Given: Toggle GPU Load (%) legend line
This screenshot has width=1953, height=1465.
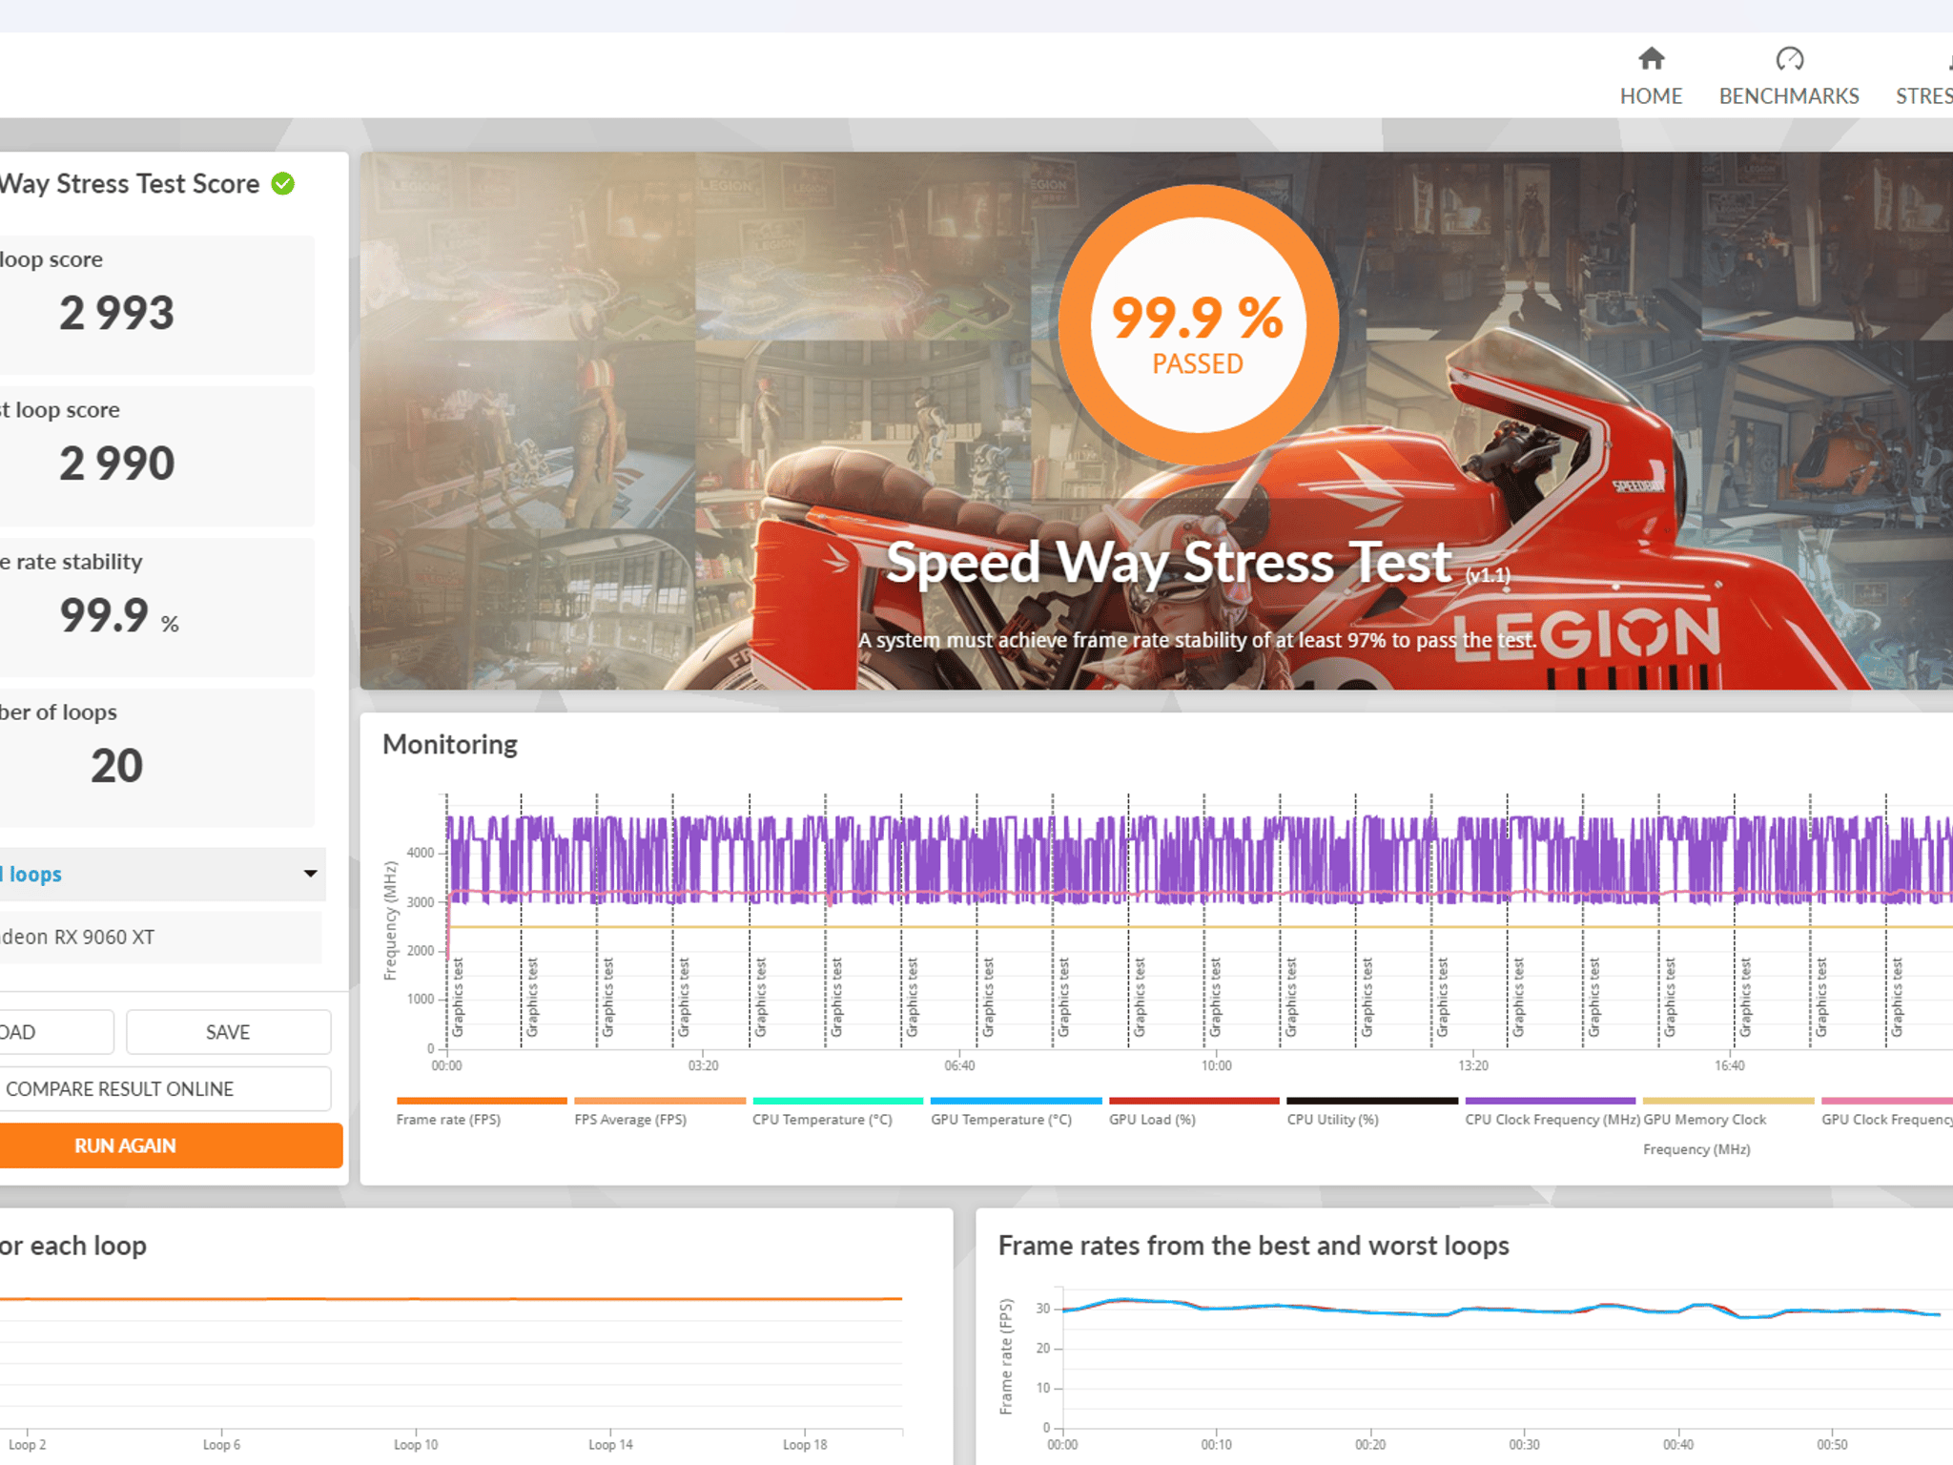Looking at the screenshot, I should click(x=1194, y=1101).
